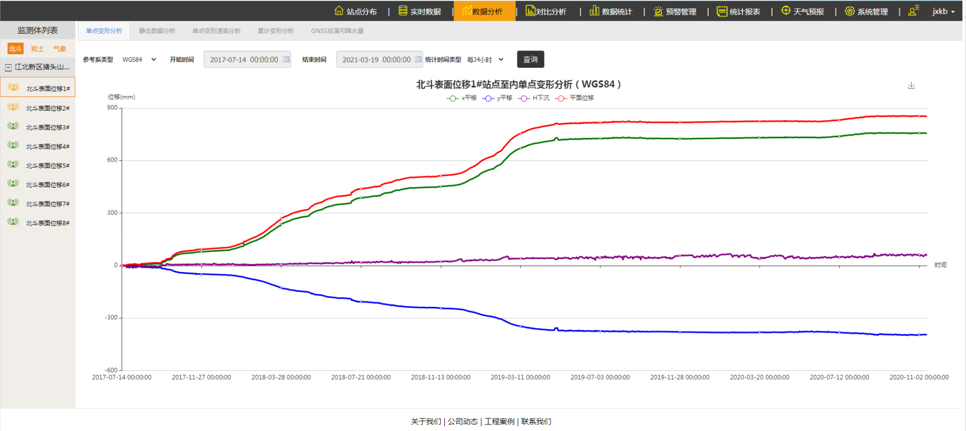Select 北斗表面位移5# in the station list
The width and height of the screenshot is (966, 431).
[48, 166]
